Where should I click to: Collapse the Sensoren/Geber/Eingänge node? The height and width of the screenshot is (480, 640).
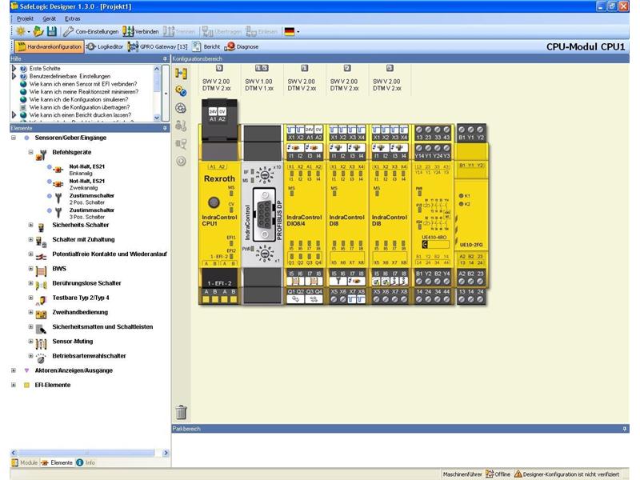click(14, 138)
